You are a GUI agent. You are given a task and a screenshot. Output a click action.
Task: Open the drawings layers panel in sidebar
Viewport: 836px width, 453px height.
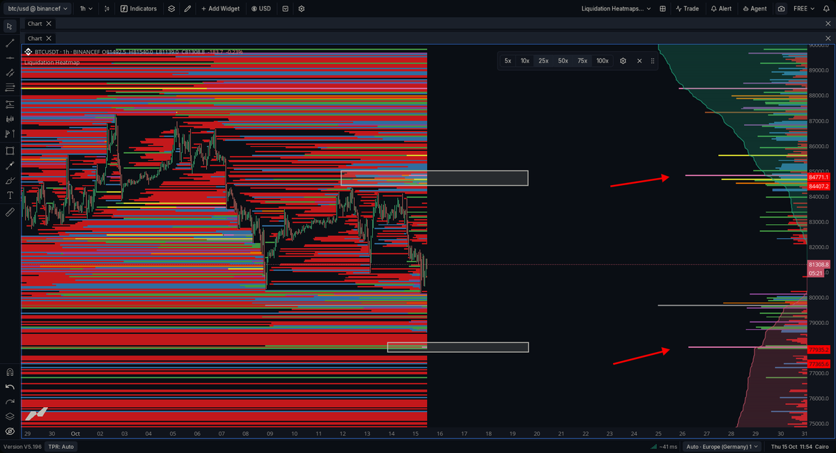[x=10, y=417]
